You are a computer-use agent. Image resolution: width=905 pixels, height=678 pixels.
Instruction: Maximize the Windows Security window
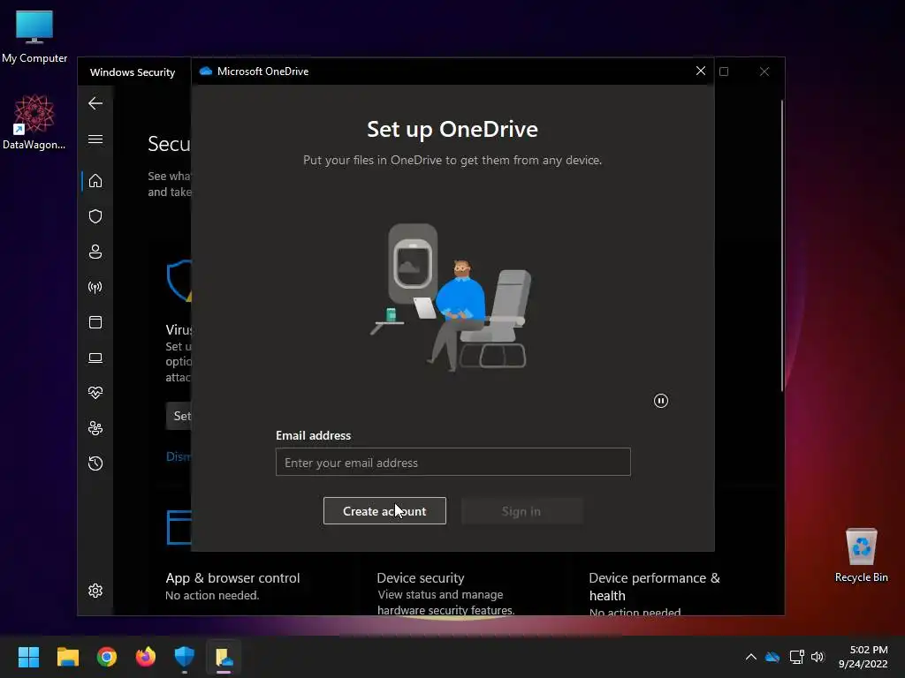pos(724,72)
